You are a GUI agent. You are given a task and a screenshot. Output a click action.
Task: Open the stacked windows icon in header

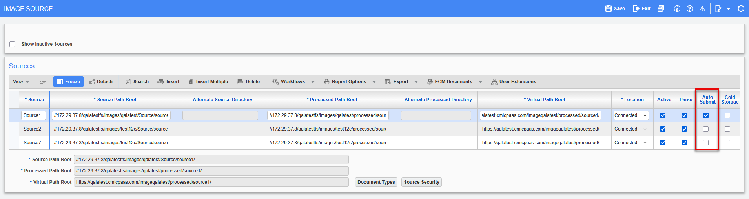tap(661, 9)
